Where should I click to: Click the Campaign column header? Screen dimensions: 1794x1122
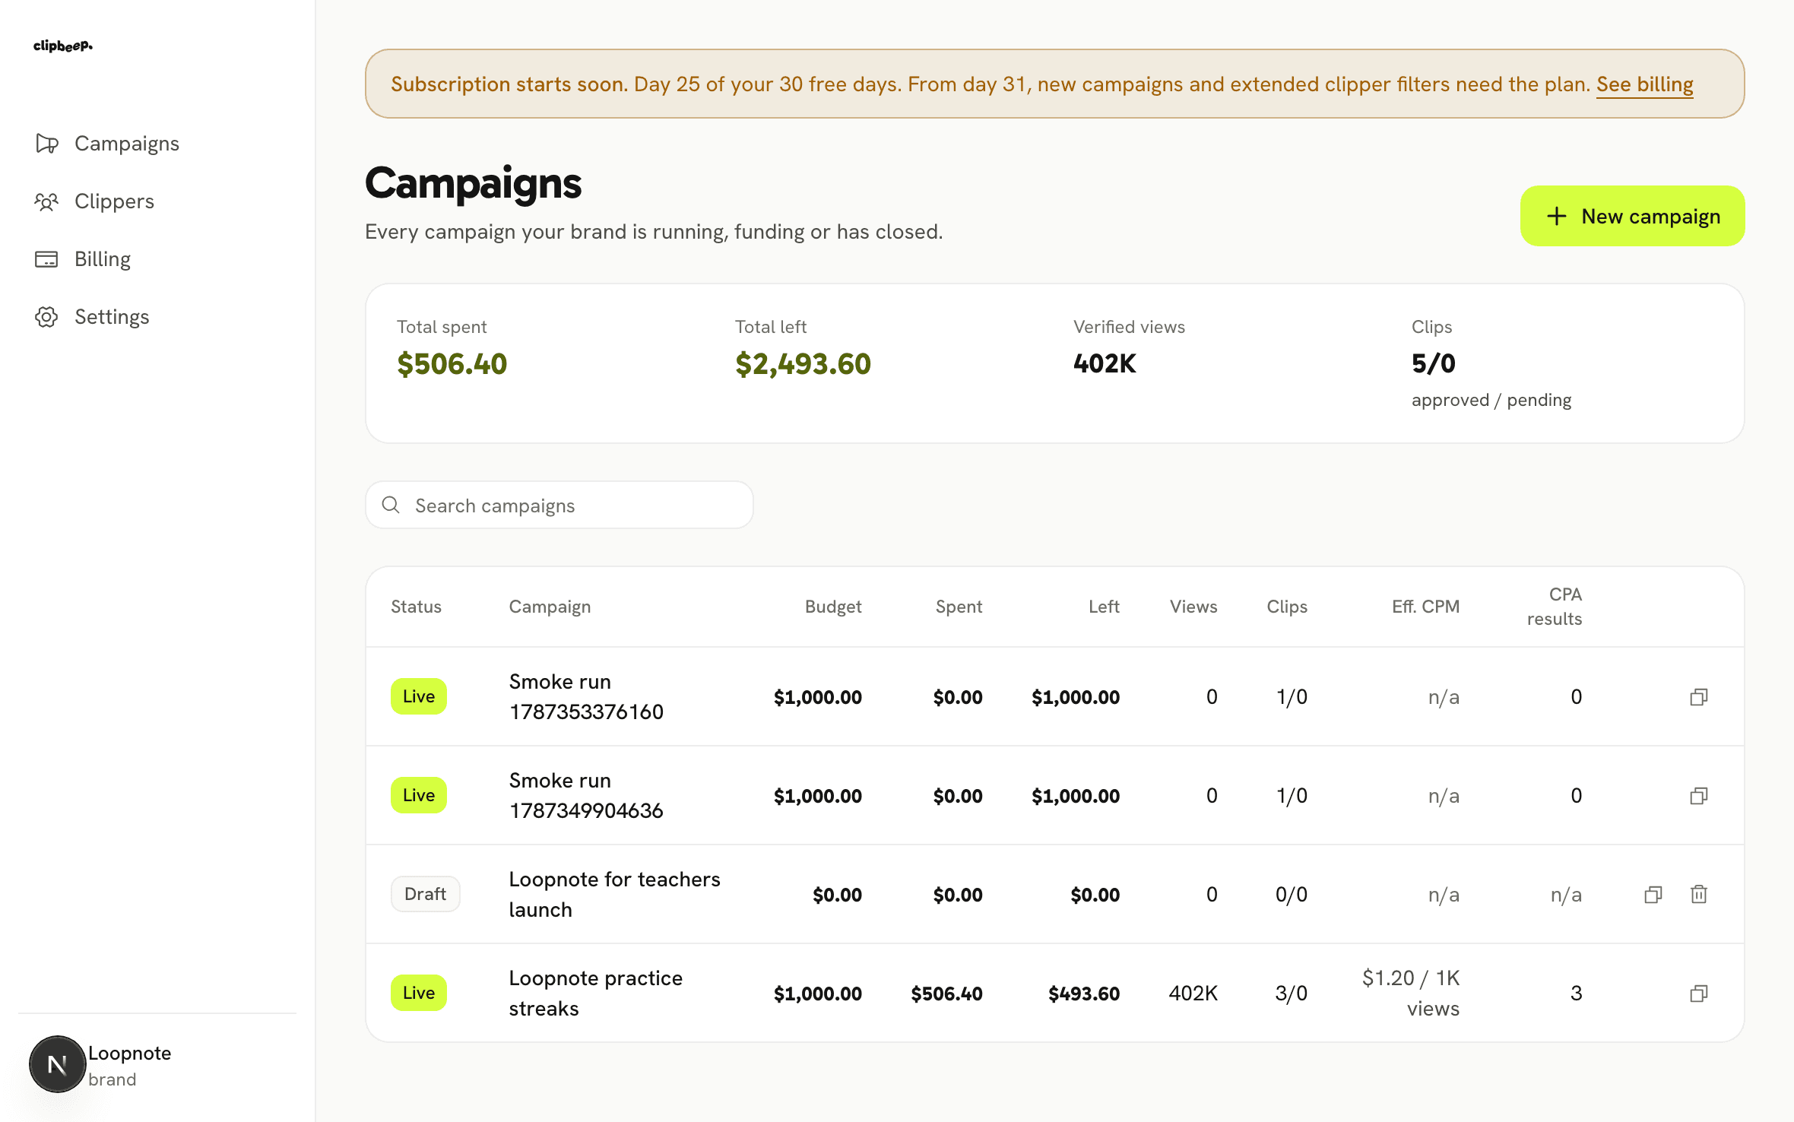click(x=550, y=607)
